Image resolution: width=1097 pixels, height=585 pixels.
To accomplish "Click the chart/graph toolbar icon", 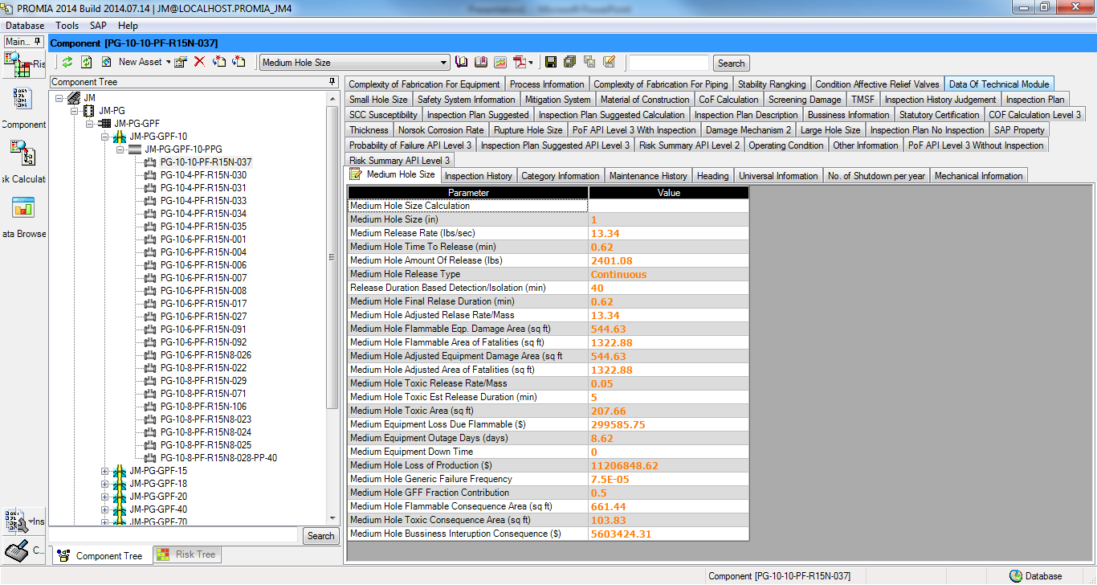I will [500, 62].
